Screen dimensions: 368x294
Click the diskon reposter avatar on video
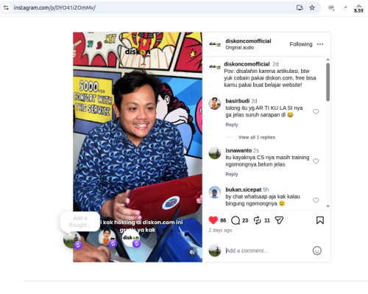click(x=131, y=238)
